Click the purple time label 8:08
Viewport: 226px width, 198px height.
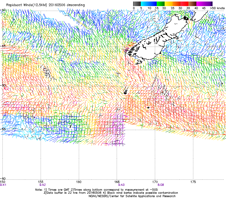pos(161,185)
